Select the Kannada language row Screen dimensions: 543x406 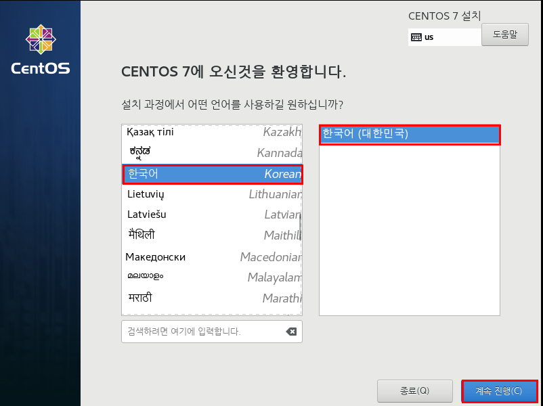tap(213, 153)
